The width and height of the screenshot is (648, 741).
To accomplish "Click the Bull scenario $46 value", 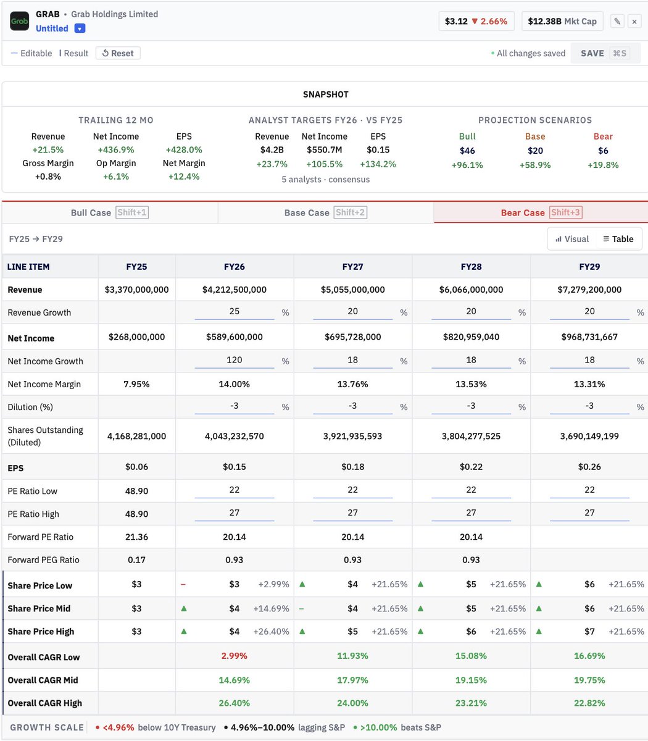I will coord(467,151).
